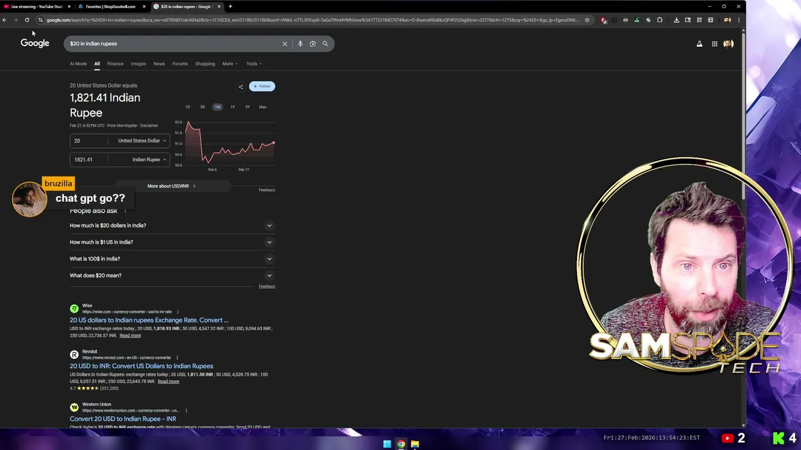The width and height of the screenshot is (801, 450).
Task: Open Google account avatar on search page
Action: point(728,44)
